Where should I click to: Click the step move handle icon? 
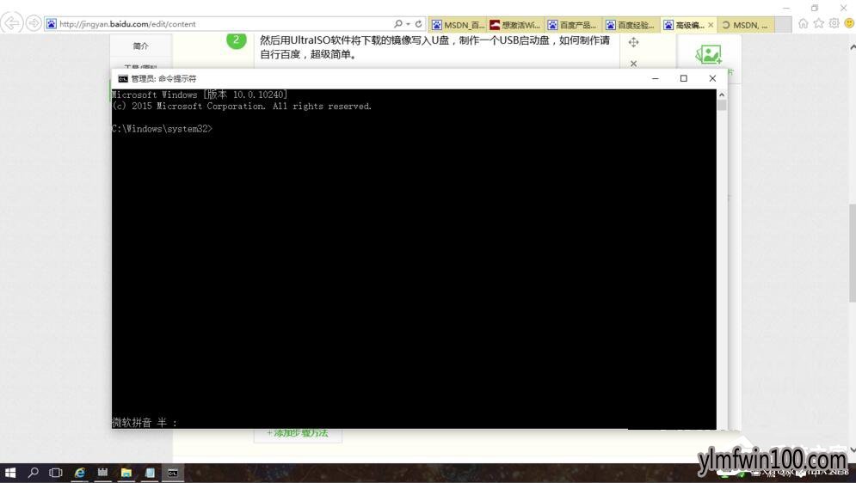633,42
